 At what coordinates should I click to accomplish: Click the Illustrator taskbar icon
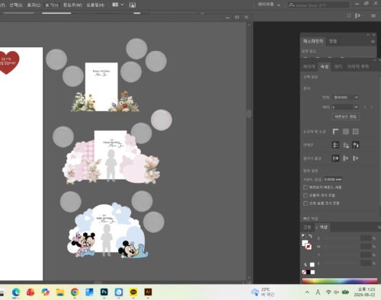(148, 292)
